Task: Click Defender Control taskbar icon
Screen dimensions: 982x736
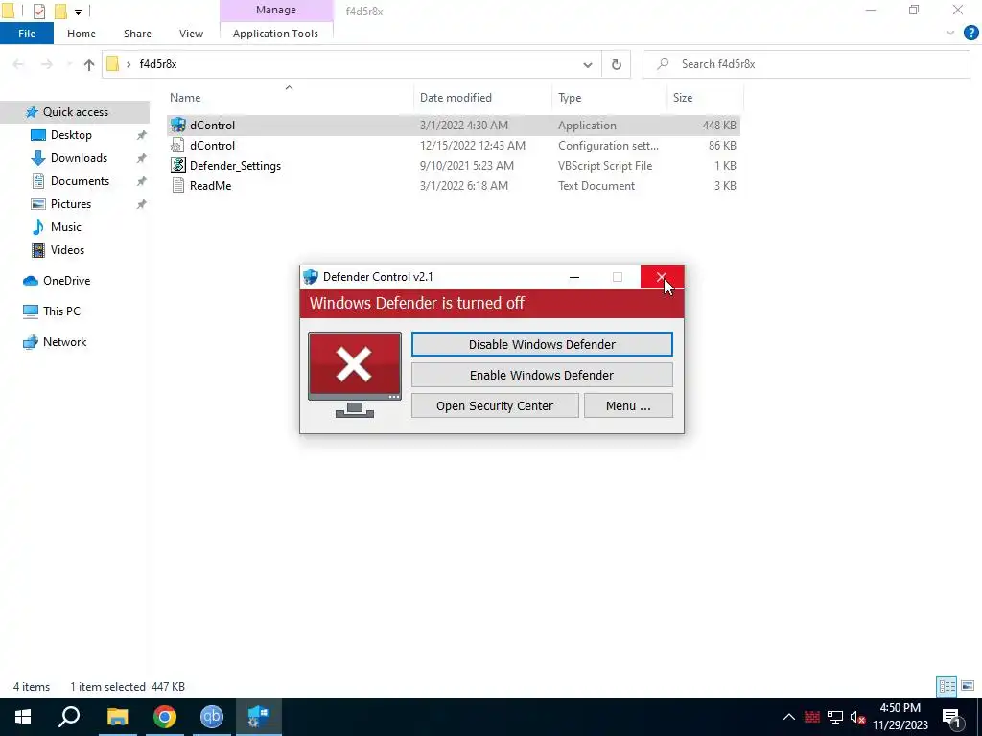Action: pos(259,717)
